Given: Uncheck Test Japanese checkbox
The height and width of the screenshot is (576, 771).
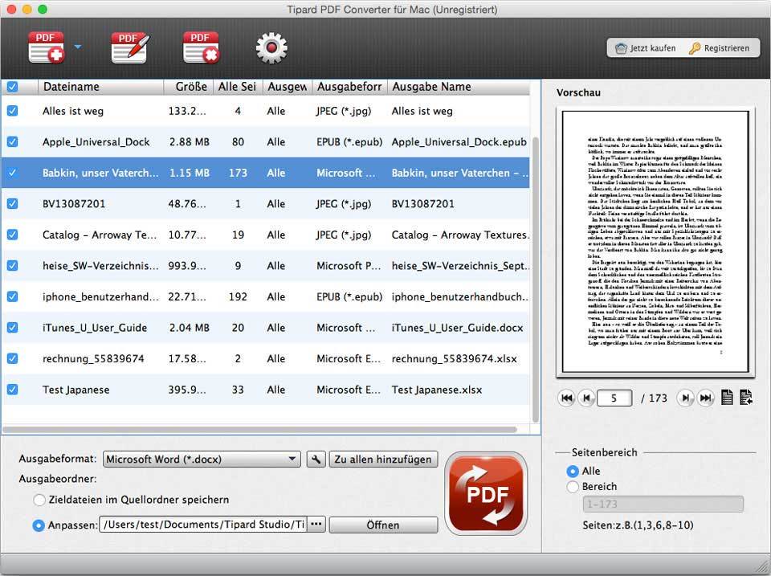Looking at the screenshot, I should pos(12,390).
